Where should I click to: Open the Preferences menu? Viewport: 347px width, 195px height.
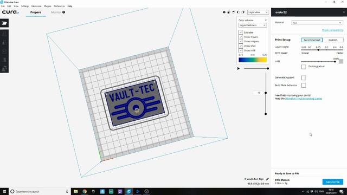coord(59,6)
